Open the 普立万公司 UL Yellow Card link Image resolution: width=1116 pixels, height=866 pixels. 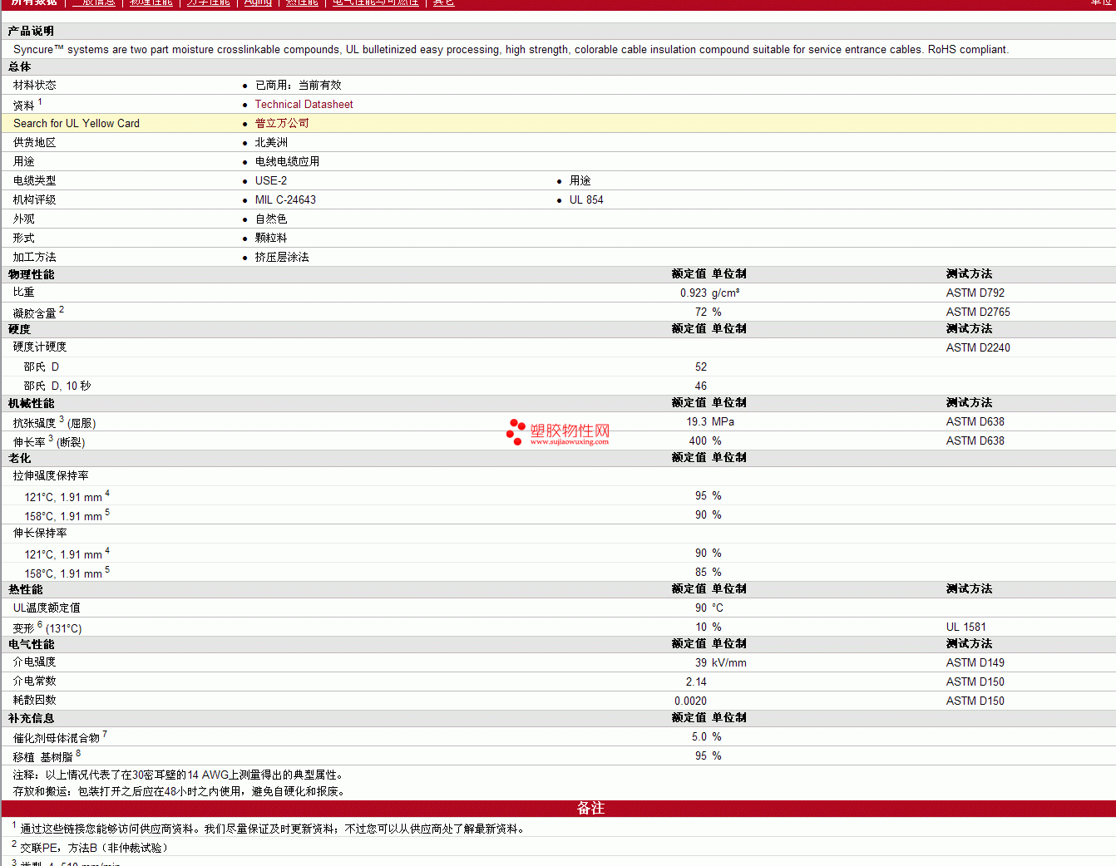pyautogui.click(x=282, y=123)
